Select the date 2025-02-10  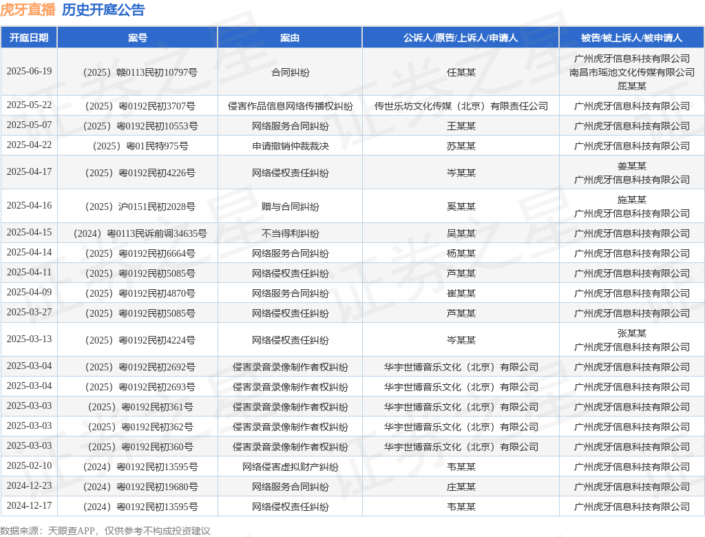pos(29,466)
